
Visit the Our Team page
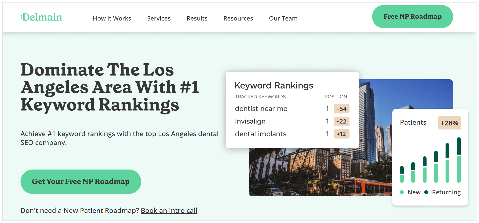[283, 18]
